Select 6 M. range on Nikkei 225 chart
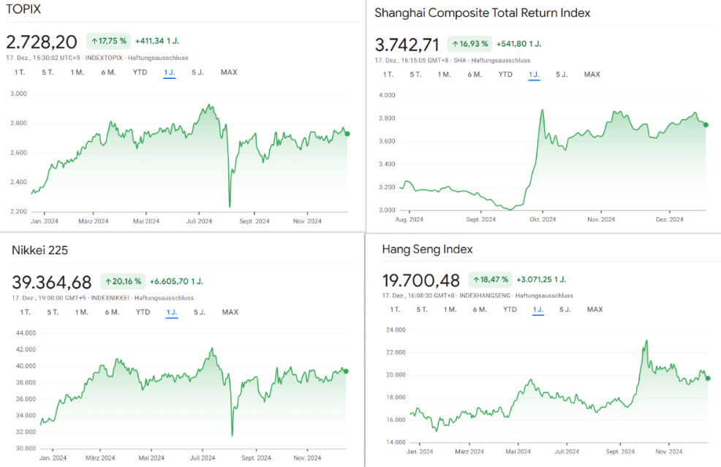The width and height of the screenshot is (721, 467). click(x=112, y=312)
